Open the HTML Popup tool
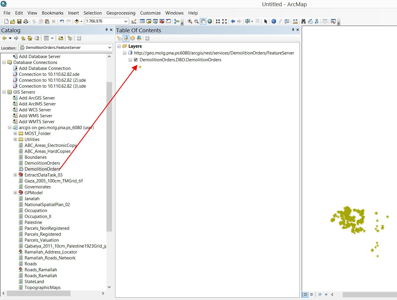Image resolution: width=397 pixels, height=300 pixels. click(287, 21)
